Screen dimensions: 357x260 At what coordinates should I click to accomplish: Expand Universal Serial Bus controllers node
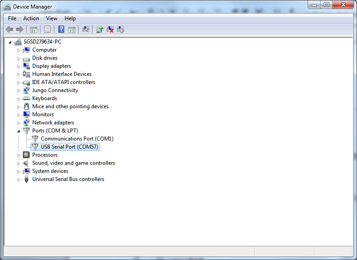(19, 180)
